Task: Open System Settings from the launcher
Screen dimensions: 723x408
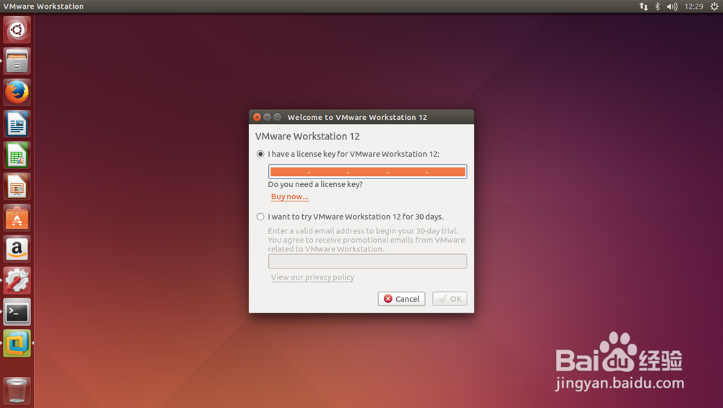Action: (x=17, y=280)
